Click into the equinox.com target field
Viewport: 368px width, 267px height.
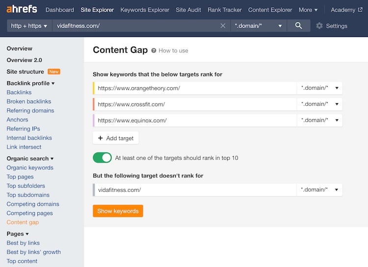pyautogui.click(x=195, y=121)
